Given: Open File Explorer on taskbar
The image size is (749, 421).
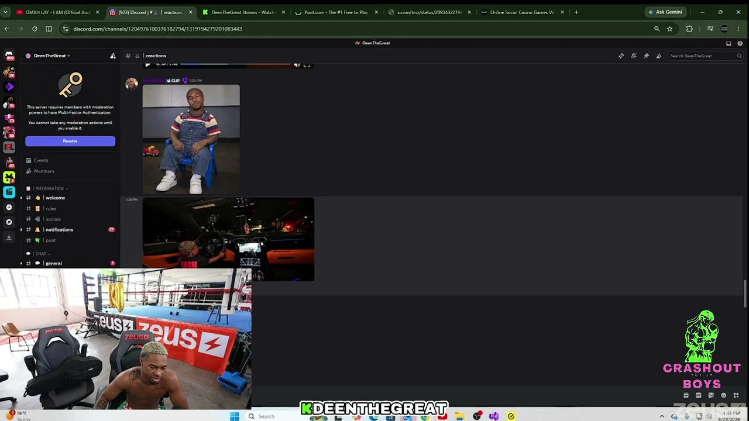Looking at the screenshot, I should [460, 416].
